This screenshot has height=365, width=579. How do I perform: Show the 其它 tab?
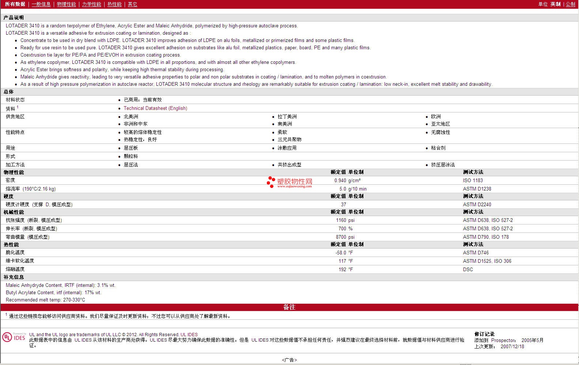point(132,4)
